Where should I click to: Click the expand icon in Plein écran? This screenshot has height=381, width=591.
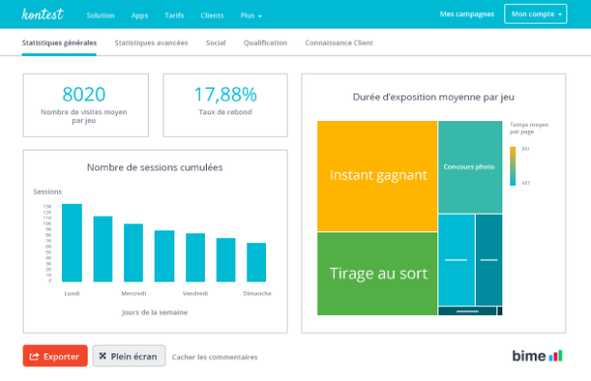tap(102, 355)
